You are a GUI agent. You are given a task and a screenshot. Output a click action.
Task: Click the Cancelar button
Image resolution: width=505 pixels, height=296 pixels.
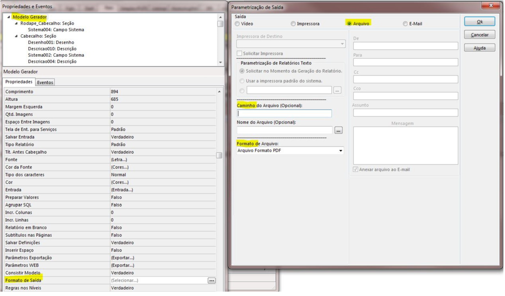pyautogui.click(x=480, y=35)
